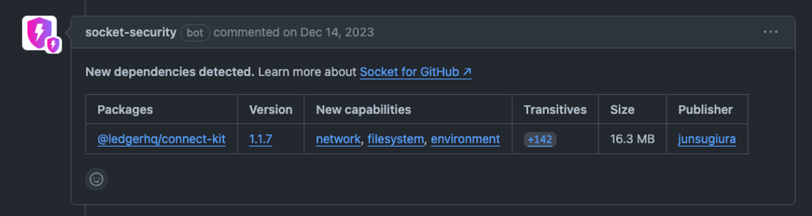Screen dimensions: 812x216
Task: Click the small shield badge on the avatar
Action: (53, 45)
